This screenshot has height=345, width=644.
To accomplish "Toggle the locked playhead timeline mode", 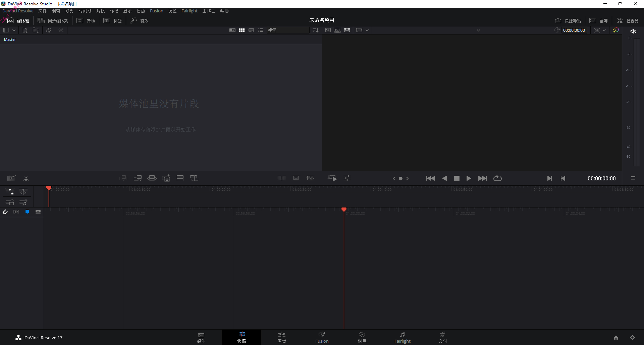I will pyautogui.click(x=10, y=192).
